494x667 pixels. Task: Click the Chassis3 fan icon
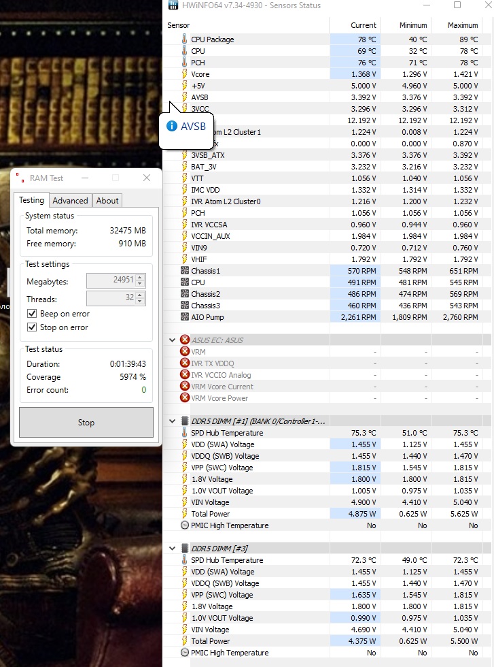pos(185,306)
